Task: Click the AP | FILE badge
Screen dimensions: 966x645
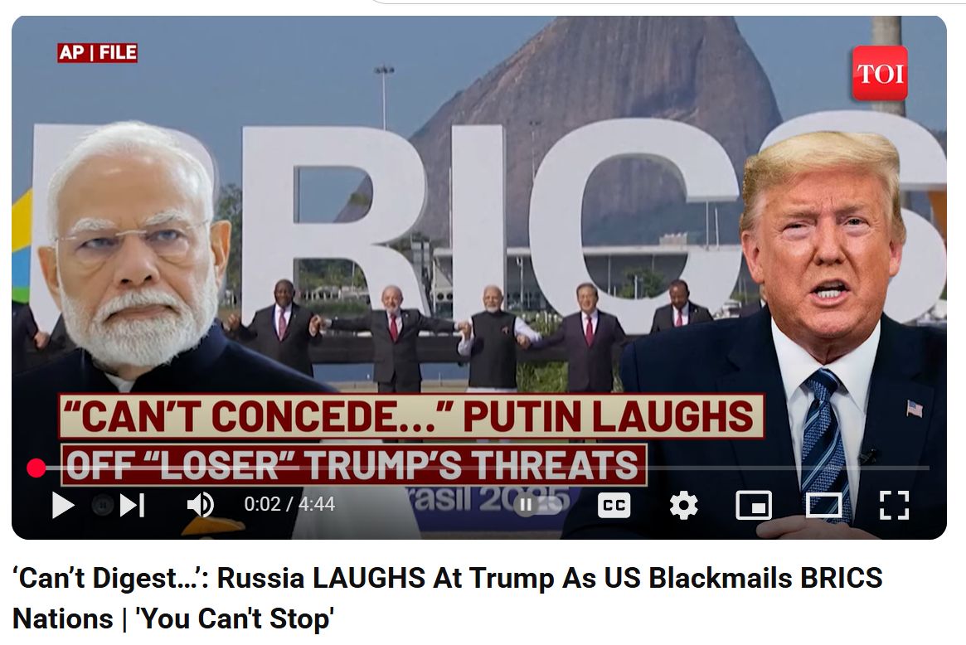Action: pos(97,53)
